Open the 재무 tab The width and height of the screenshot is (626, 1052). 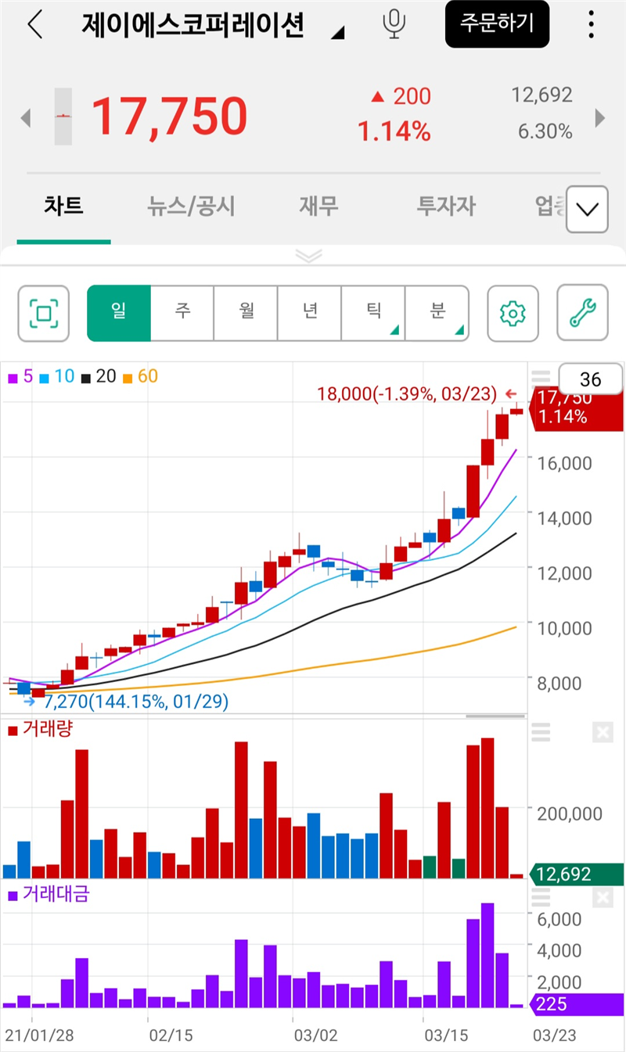pyautogui.click(x=318, y=206)
